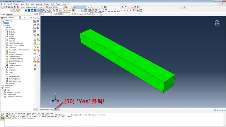Click the Seed Part tool icon
Viewport: 226px width, 127px height.
pyautogui.click(x=35, y=18)
